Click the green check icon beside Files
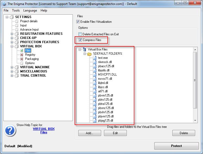The height and width of the screenshot is (154, 203). [x=22, y=50]
